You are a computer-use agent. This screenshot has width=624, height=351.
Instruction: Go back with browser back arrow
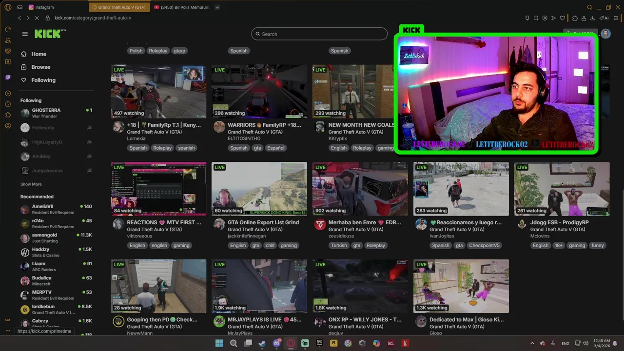(x=19, y=18)
